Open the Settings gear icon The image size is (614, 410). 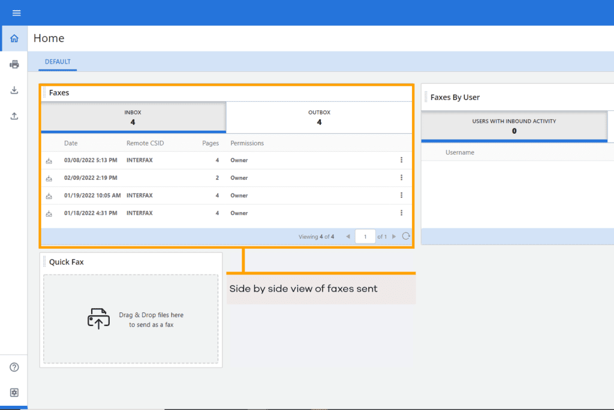(14, 393)
